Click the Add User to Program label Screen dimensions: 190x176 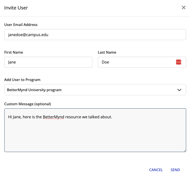(x=22, y=80)
